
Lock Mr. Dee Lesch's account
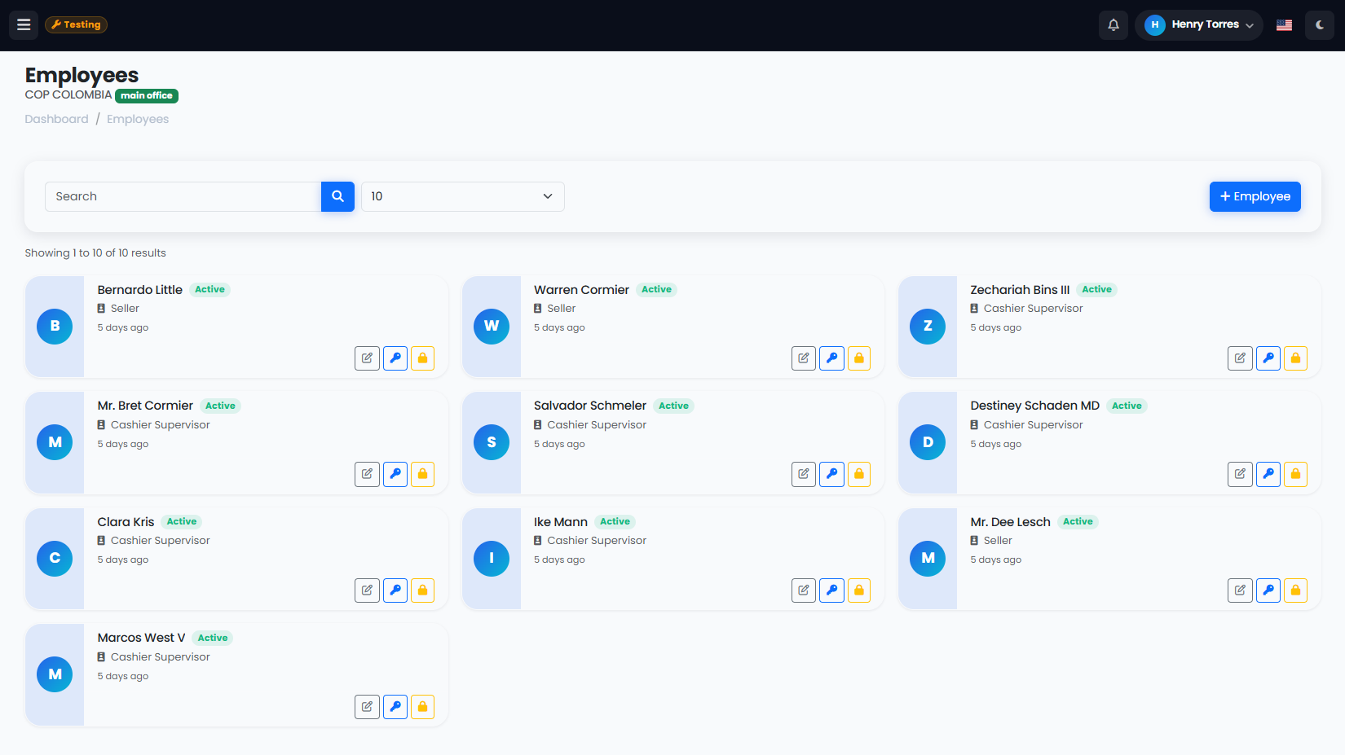coord(1295,590)
